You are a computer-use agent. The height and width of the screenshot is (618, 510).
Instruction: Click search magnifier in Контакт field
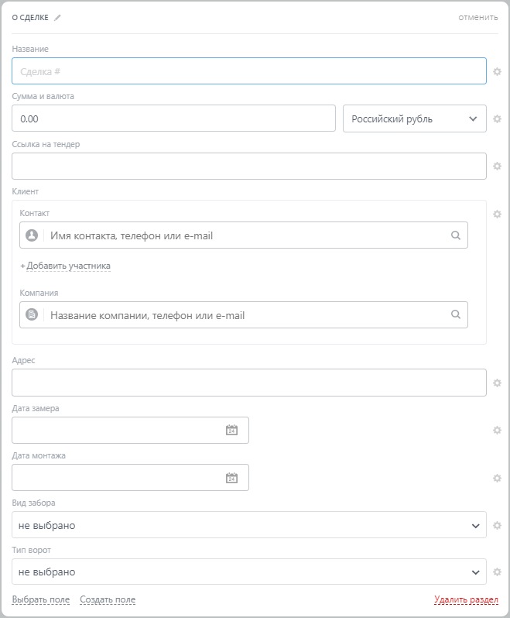pyautogui.click(x=456, y=235)
